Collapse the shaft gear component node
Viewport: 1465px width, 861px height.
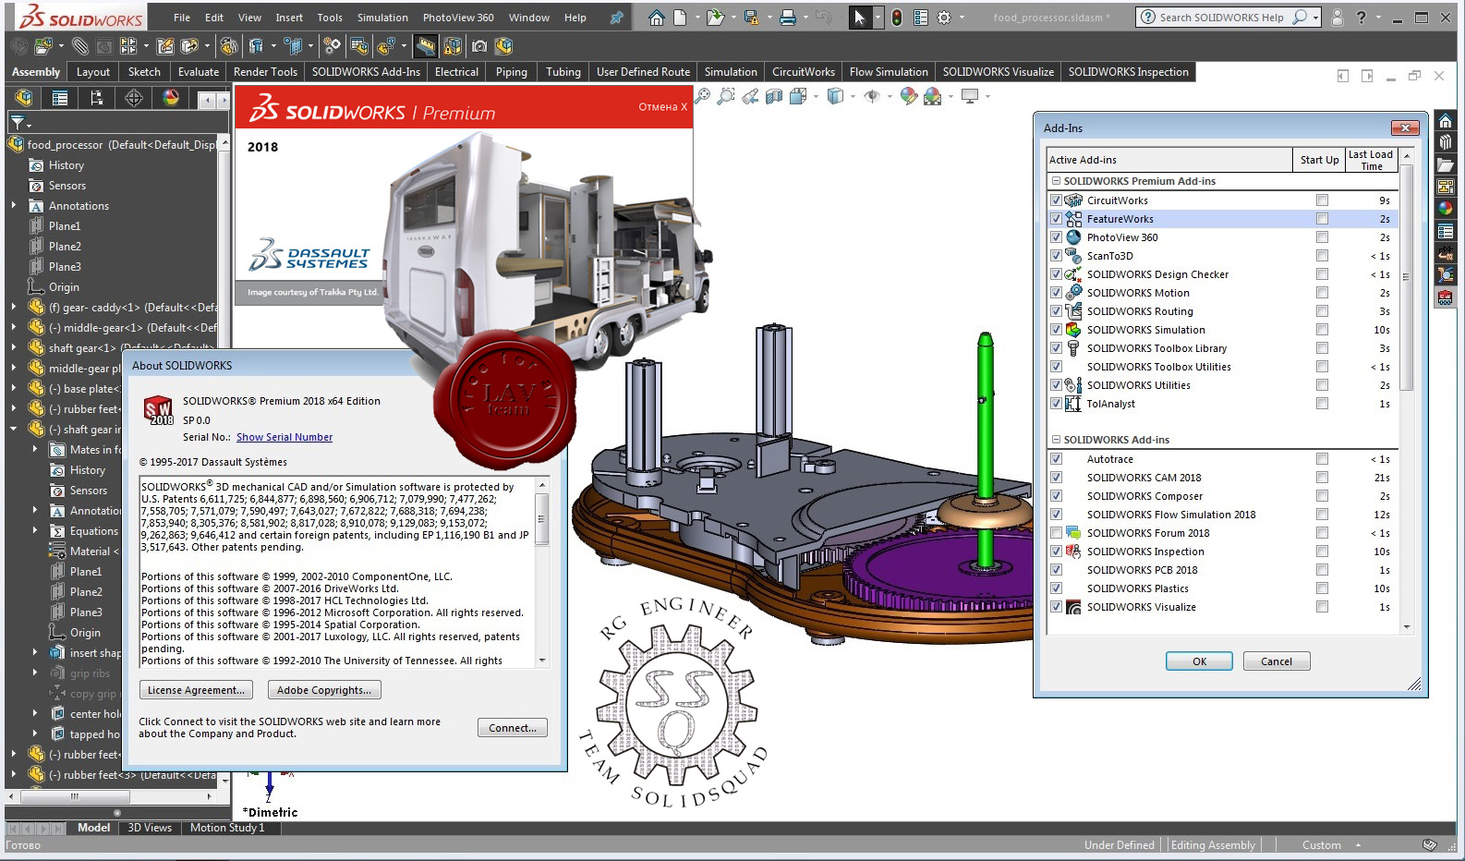tap(14, 429)
